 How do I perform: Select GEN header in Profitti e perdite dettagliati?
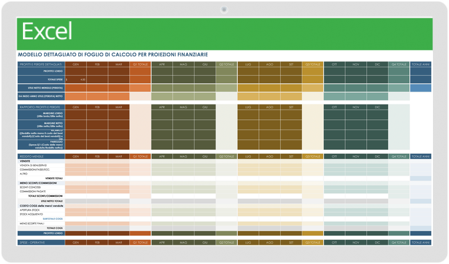(x=76, y=64)
